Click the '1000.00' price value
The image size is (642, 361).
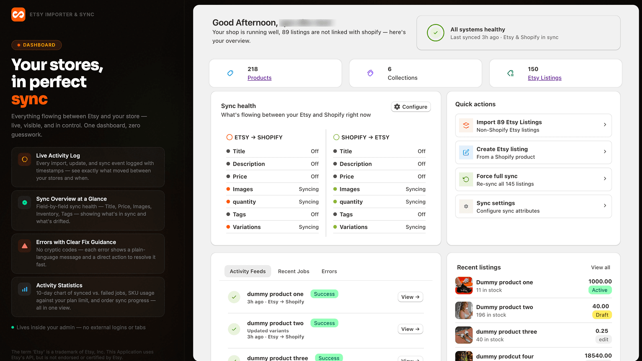click(x=600, y=282)
